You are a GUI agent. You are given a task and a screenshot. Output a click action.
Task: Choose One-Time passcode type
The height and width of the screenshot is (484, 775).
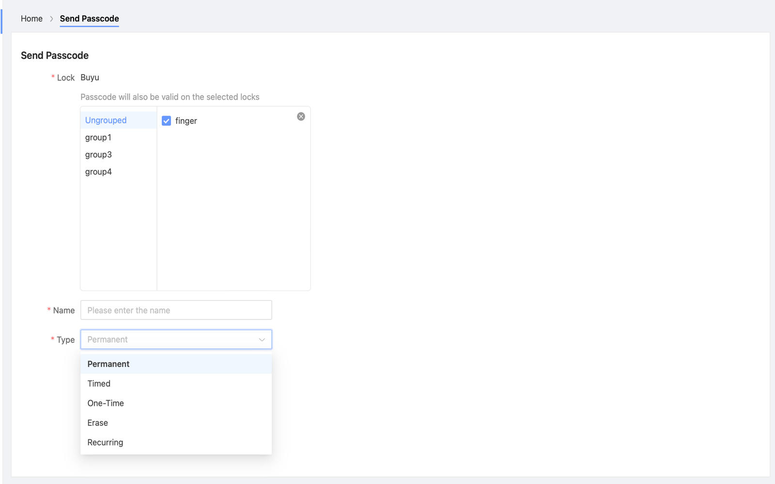pyautogui.click(x=176, y=403)
